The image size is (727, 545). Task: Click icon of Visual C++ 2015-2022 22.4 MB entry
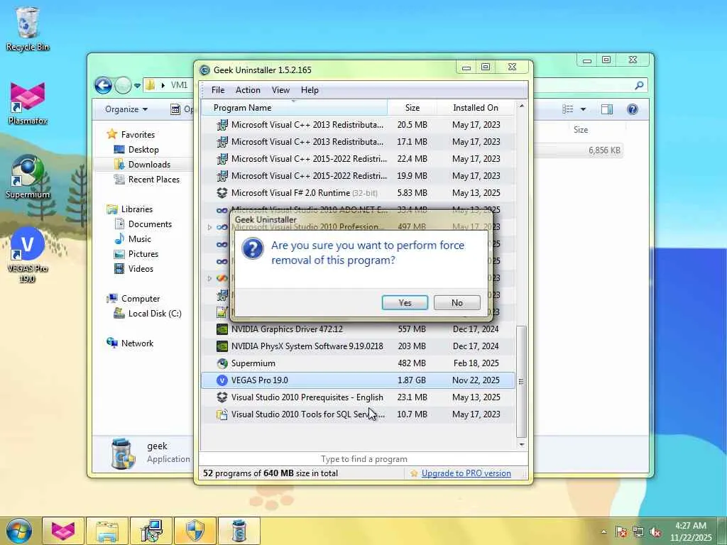coord(222,159)
